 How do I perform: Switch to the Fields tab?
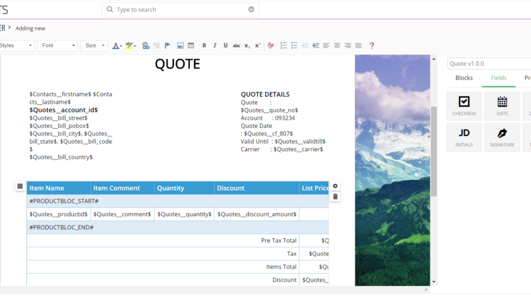[499, 78]
